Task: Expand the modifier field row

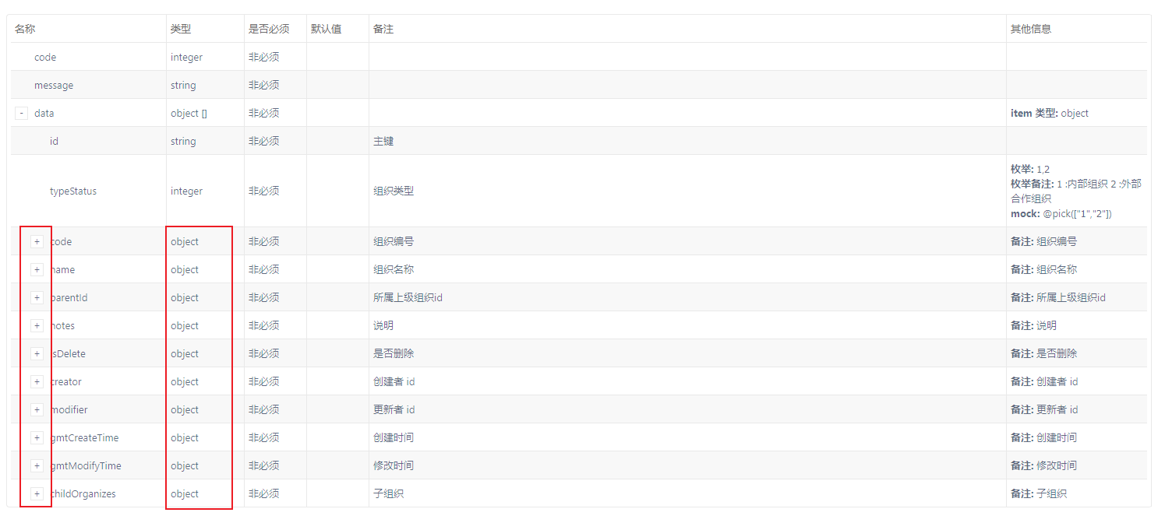Action: tap(37, 409)
